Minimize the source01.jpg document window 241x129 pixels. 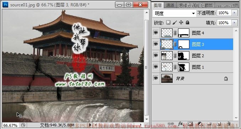coord(119,5)
